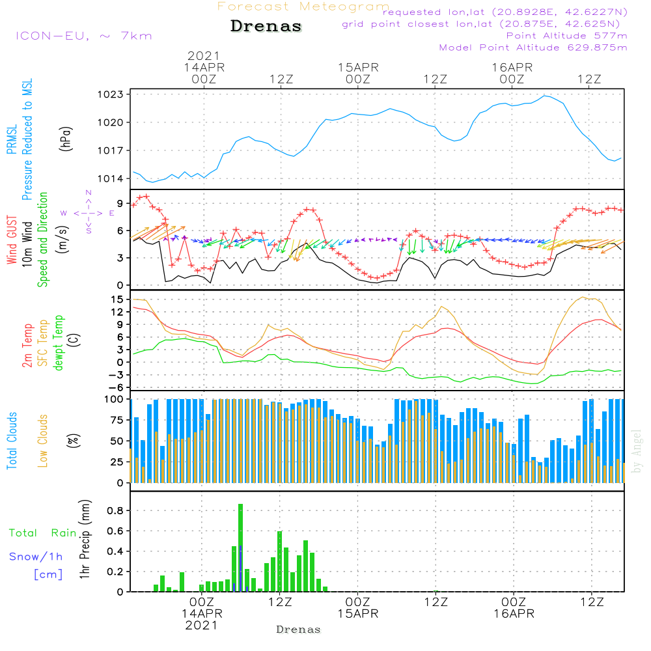Click the 1023 pressure axis tick
Screen dimensions: 651x651
tap(111, 94)
